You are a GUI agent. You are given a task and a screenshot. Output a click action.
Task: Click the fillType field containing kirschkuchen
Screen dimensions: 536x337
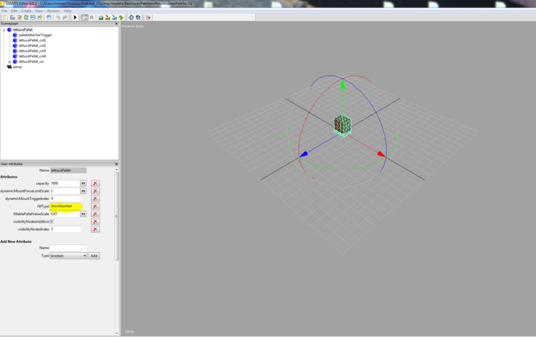[x=66, y=206]
